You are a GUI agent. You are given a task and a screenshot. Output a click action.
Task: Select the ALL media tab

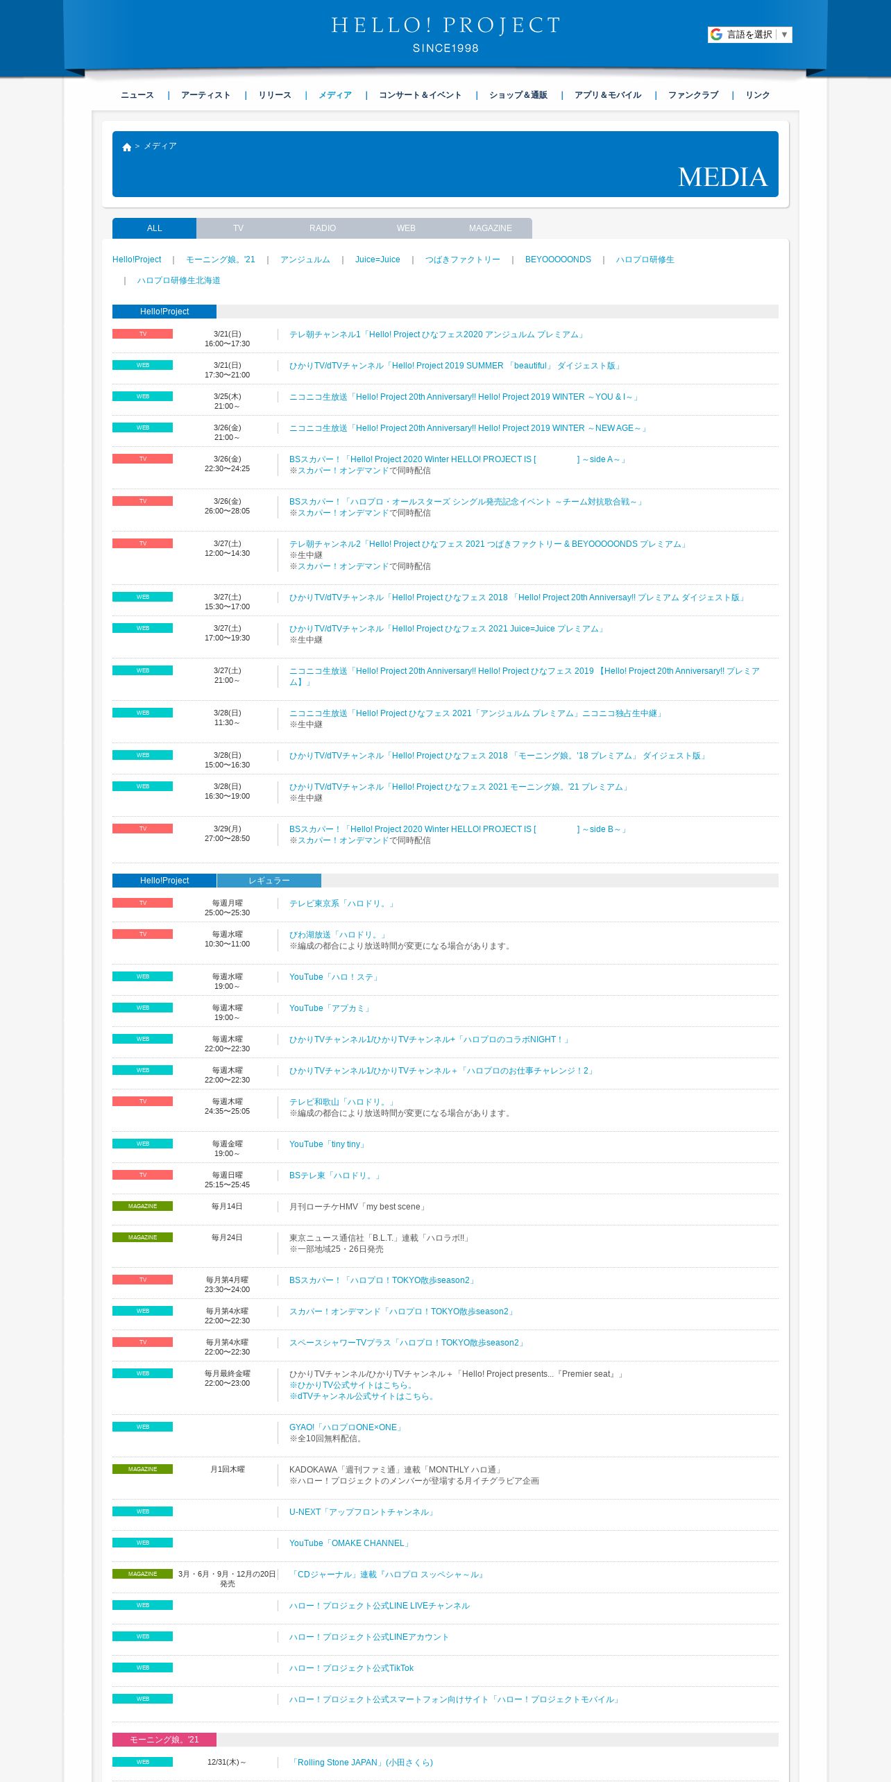click(x=154, y=228)
